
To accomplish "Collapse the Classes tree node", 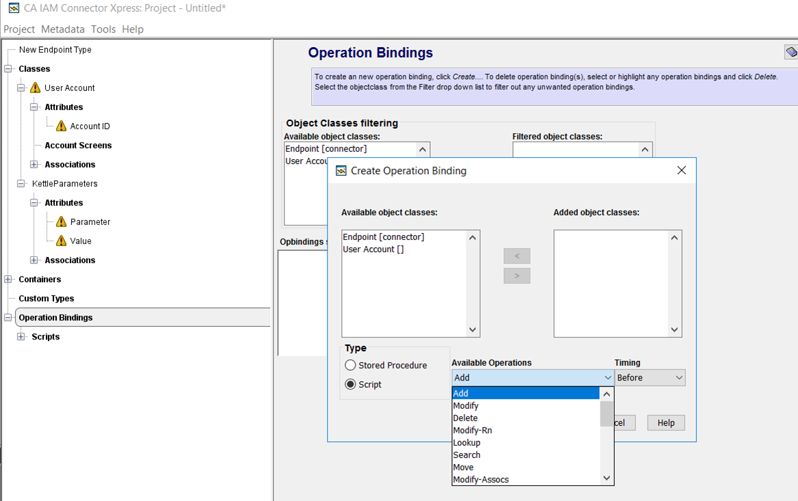I will 8,68.
